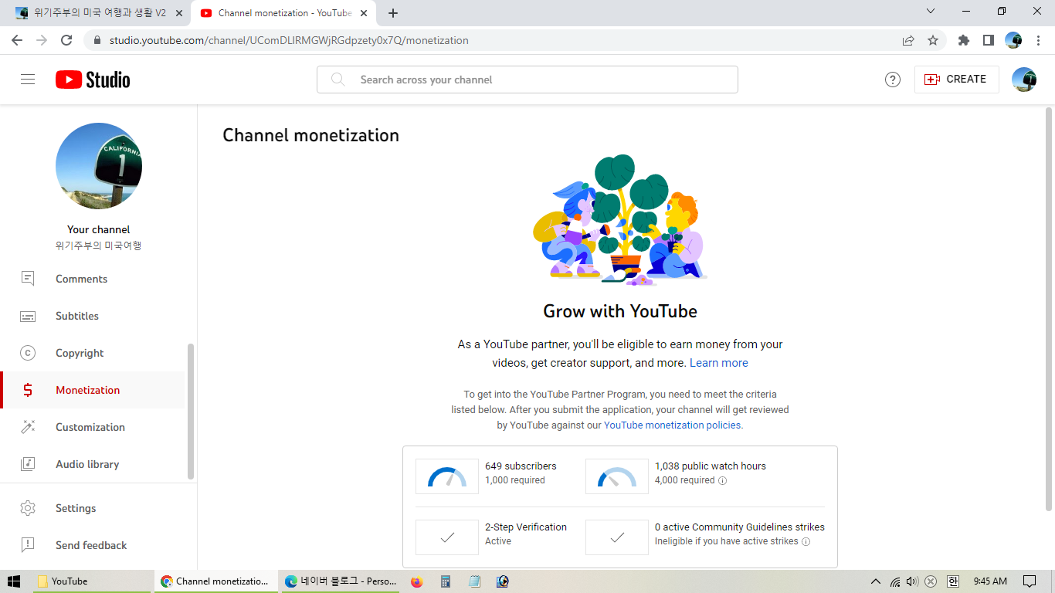Click Send feedback in the sidebar
This screenshot has width=1055, height=593.
(x=93, y=545)
